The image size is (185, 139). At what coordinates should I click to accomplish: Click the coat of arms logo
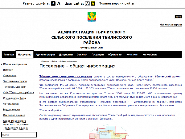pyautogui.click(x=92, y=17)
